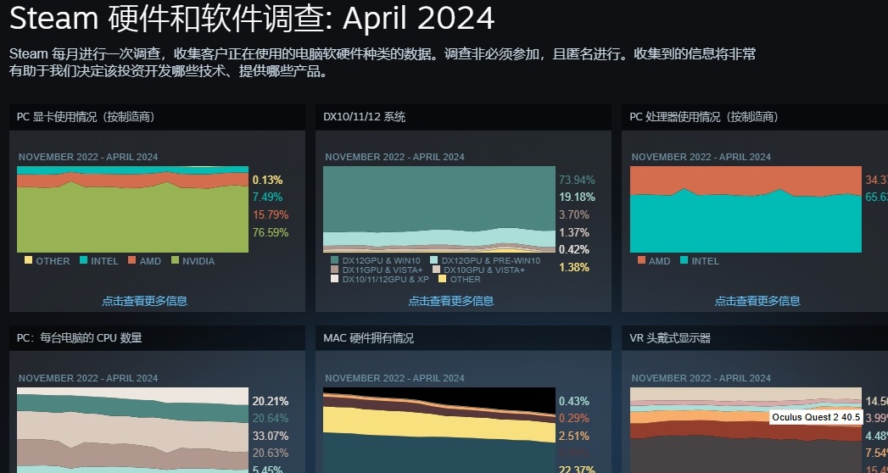Click the date range label in VR 头戴式显示器 panel
The width and height of the screenshot is (888, 473).
click(x=701, y=378)
